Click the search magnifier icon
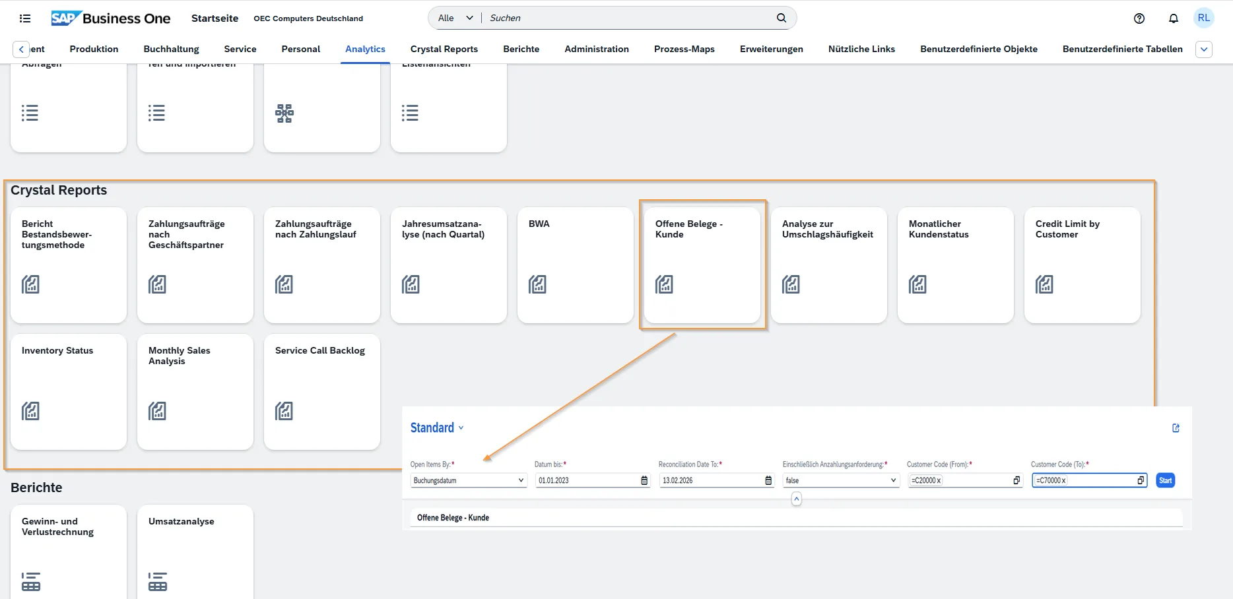This screenshot has width=1233, height=599. 781,18
